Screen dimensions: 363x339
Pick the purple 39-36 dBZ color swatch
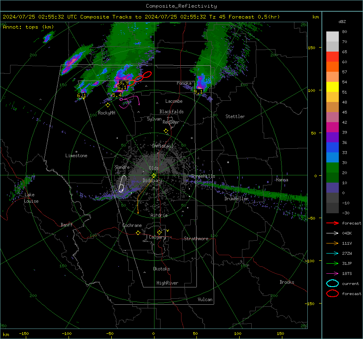pos(332,137)
